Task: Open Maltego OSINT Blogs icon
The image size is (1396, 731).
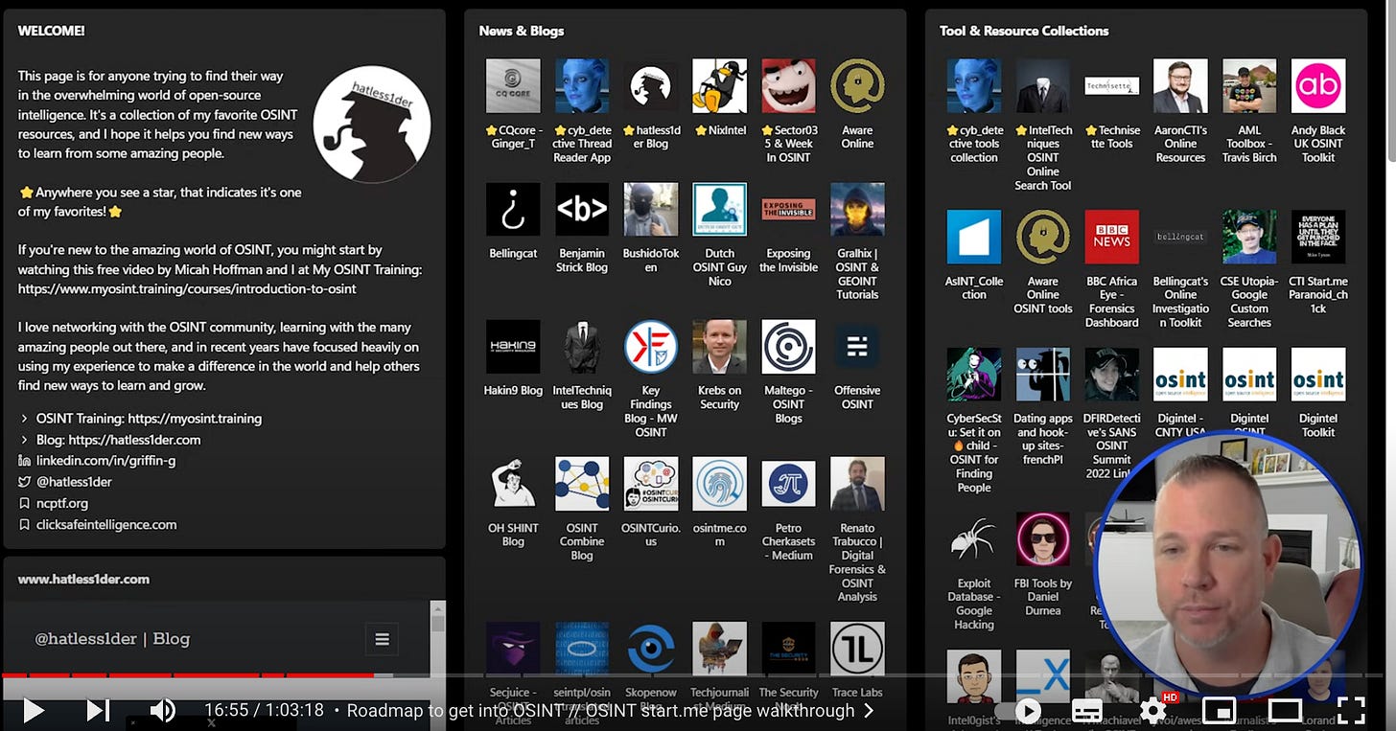Action: pos(789,347)
